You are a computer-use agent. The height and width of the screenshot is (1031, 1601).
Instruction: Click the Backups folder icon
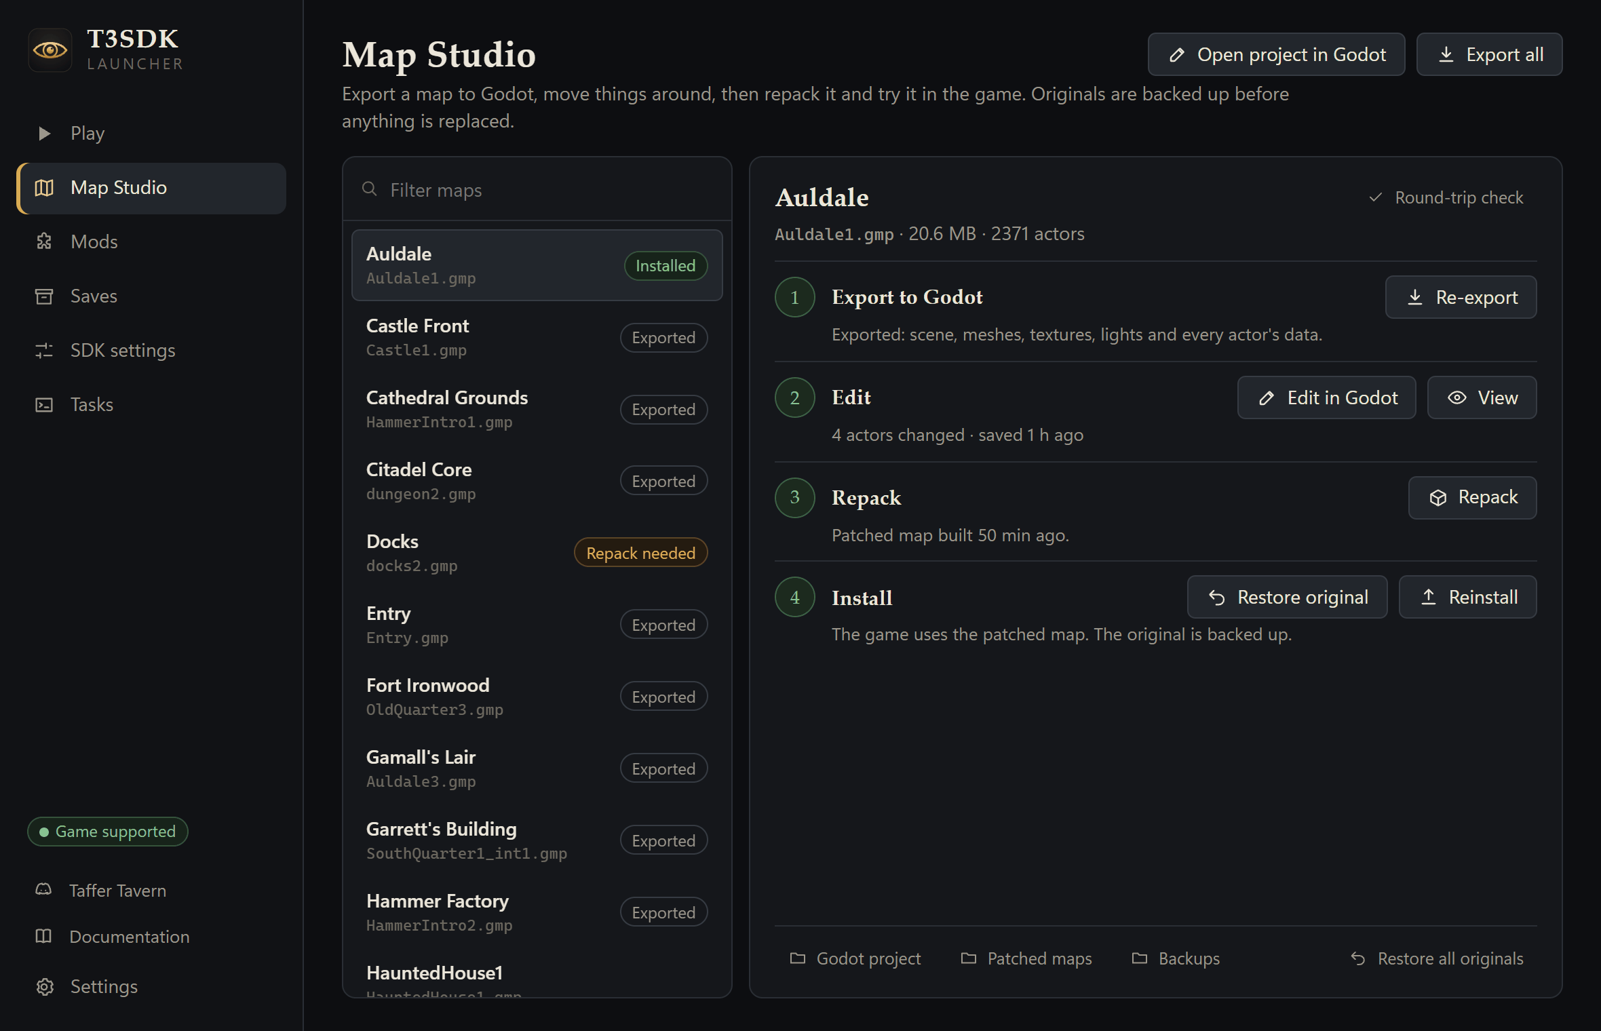(1140, 958)
